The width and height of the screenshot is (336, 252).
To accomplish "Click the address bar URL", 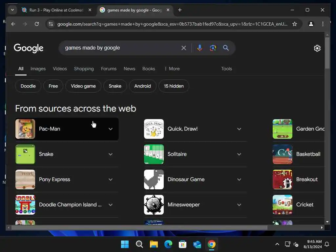I will (172, 24).
